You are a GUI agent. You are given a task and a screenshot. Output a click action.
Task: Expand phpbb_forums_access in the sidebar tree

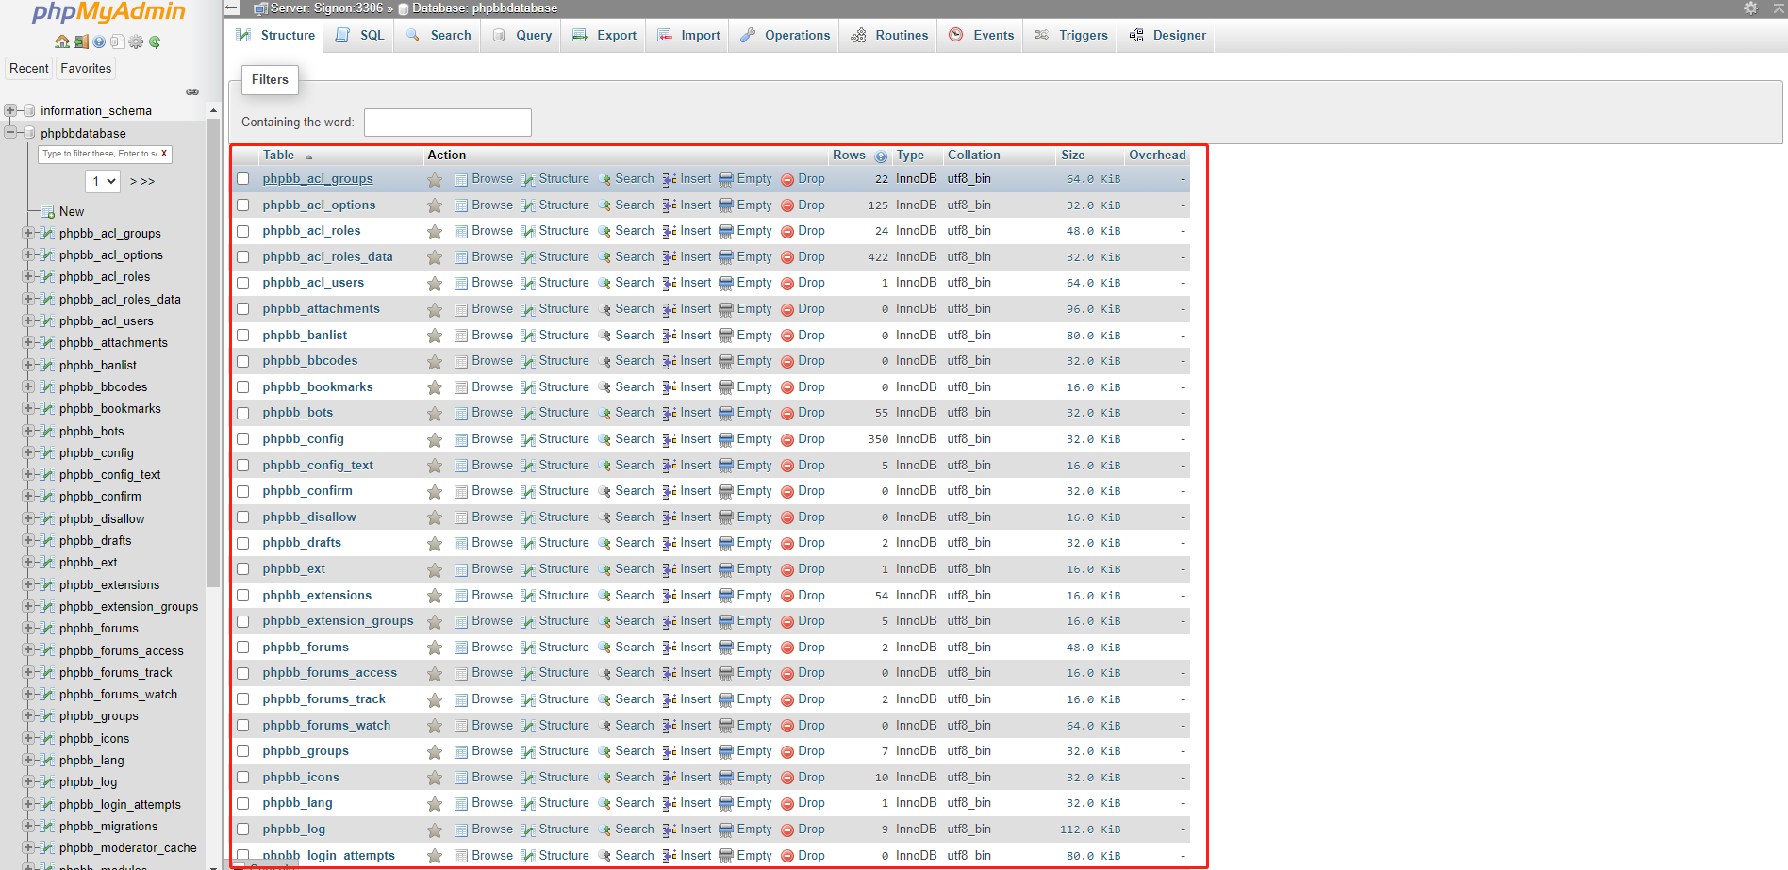(x=27, y=650)
